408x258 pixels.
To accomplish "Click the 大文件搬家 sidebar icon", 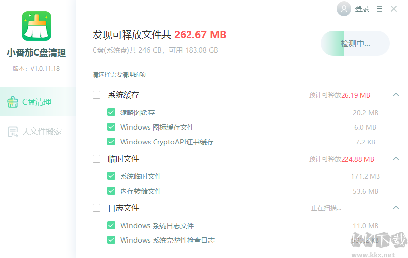I will pos(13,132).
